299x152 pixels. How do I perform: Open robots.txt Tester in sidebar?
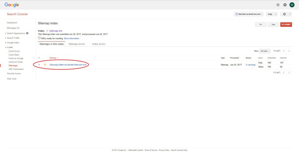(16, 62)
